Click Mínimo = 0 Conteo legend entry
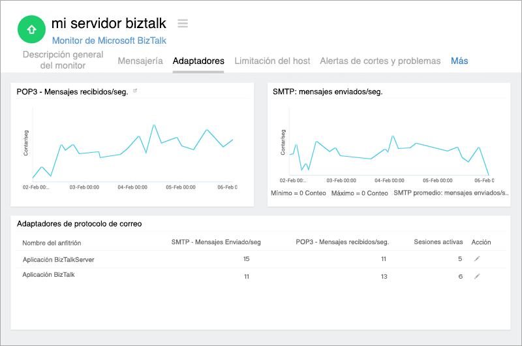Viewport: 522px width, 346px height. pyautogui.click(x=298, y=193)
